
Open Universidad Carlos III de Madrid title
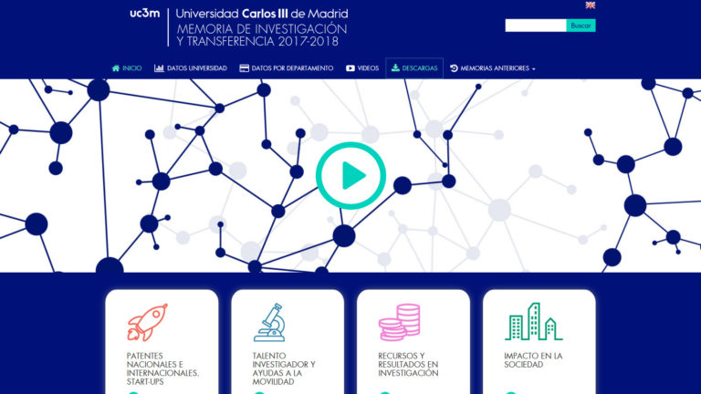point(262,14)
